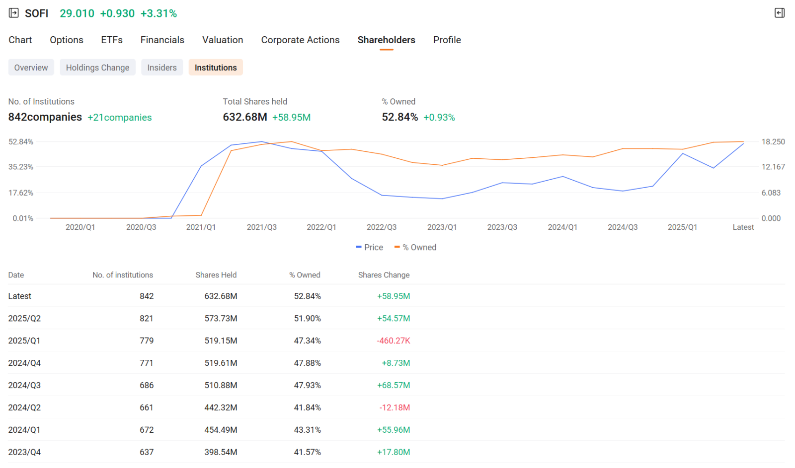
Task: Open the Options tab
Action: [x=67, y=40]
